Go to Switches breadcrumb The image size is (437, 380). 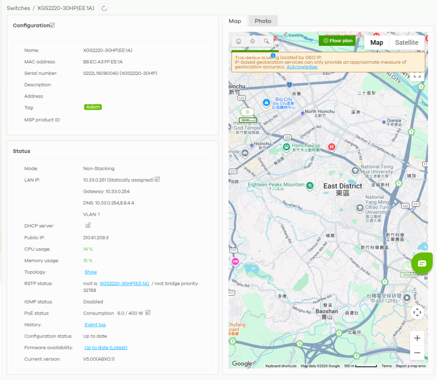[18, 8]
